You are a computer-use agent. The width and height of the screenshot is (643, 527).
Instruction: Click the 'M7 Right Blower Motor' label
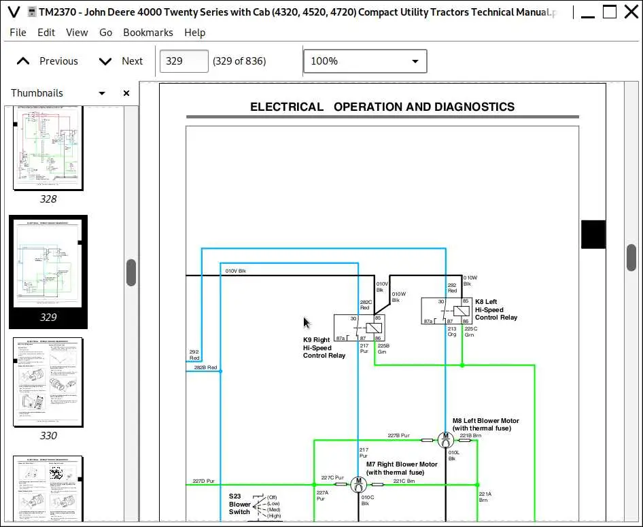click(x=402, y=469)
